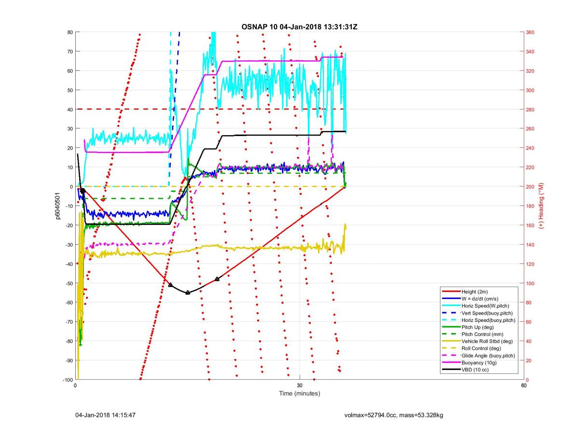Click the '-100' tick on the left axis
579x427 pixels.
[67, 380]
